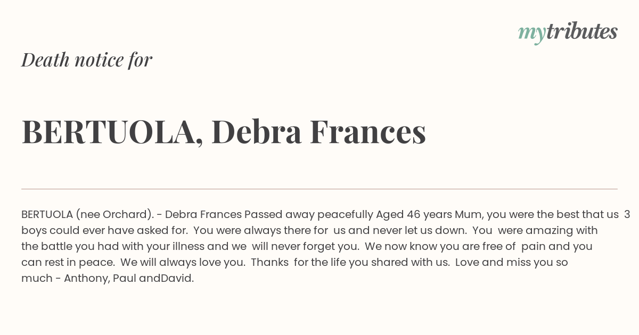This screenshot has height=335, width=639.
Task: Click "(nee Orchard)" in the notice text
Action: point(114,215)
